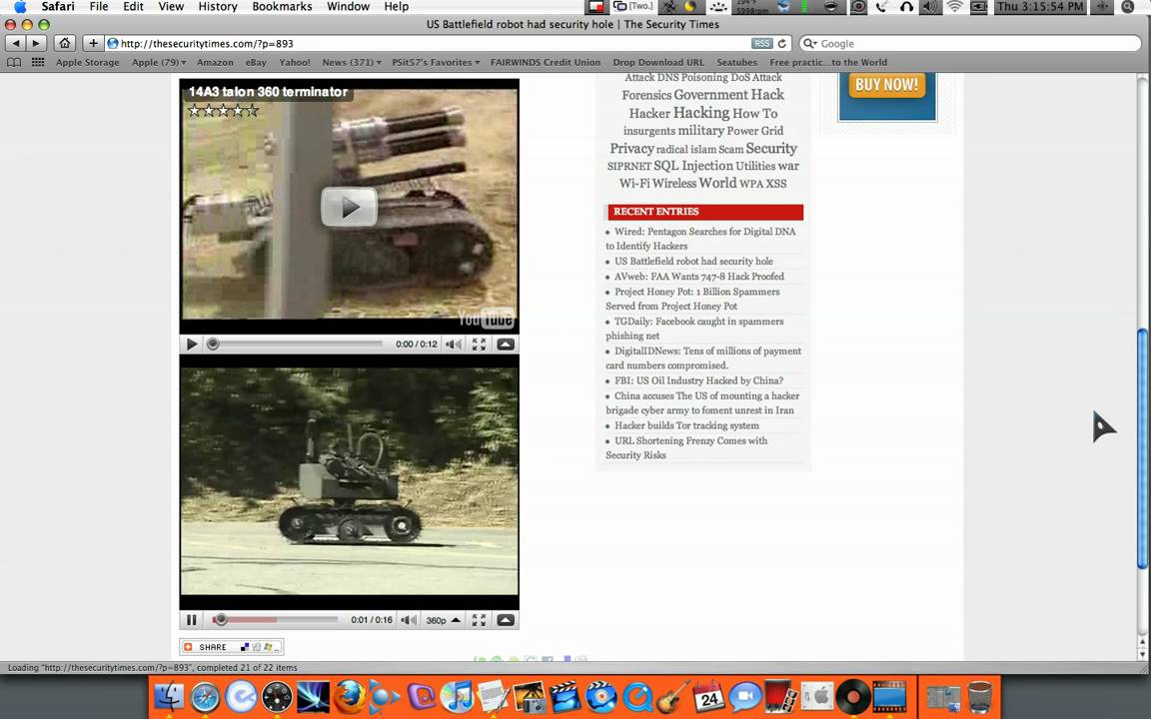The image size is (1151, 719).
Task: Open the Hacking tag link
Action: click(701, 112)
